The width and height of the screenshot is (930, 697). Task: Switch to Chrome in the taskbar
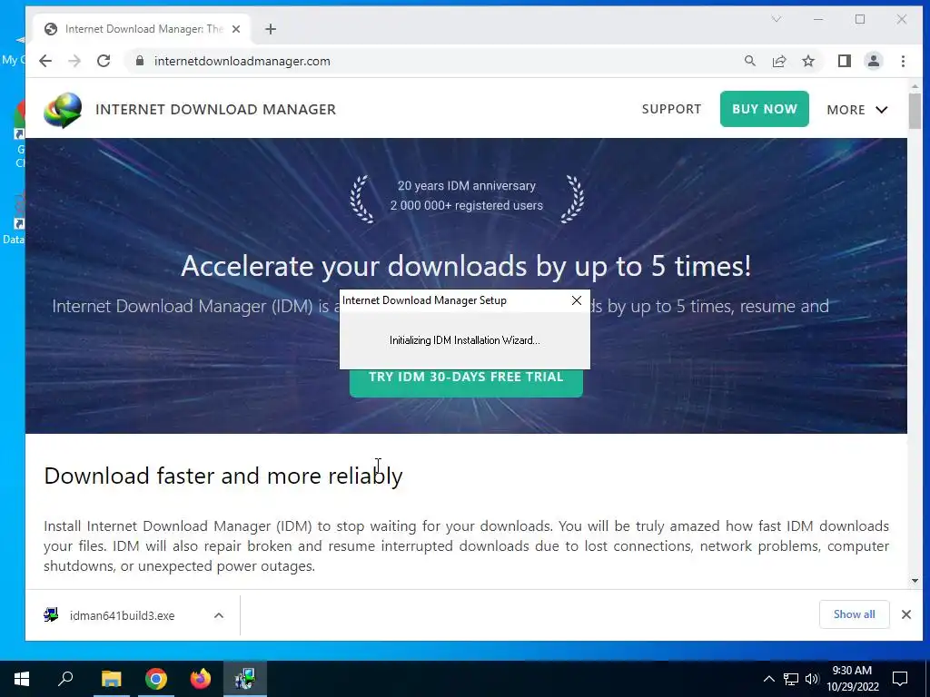coord(156,679)
